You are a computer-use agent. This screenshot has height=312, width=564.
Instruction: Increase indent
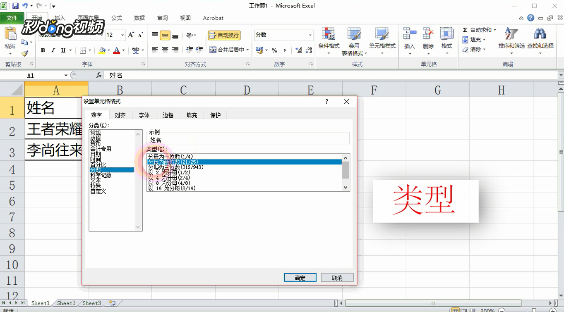199,50
